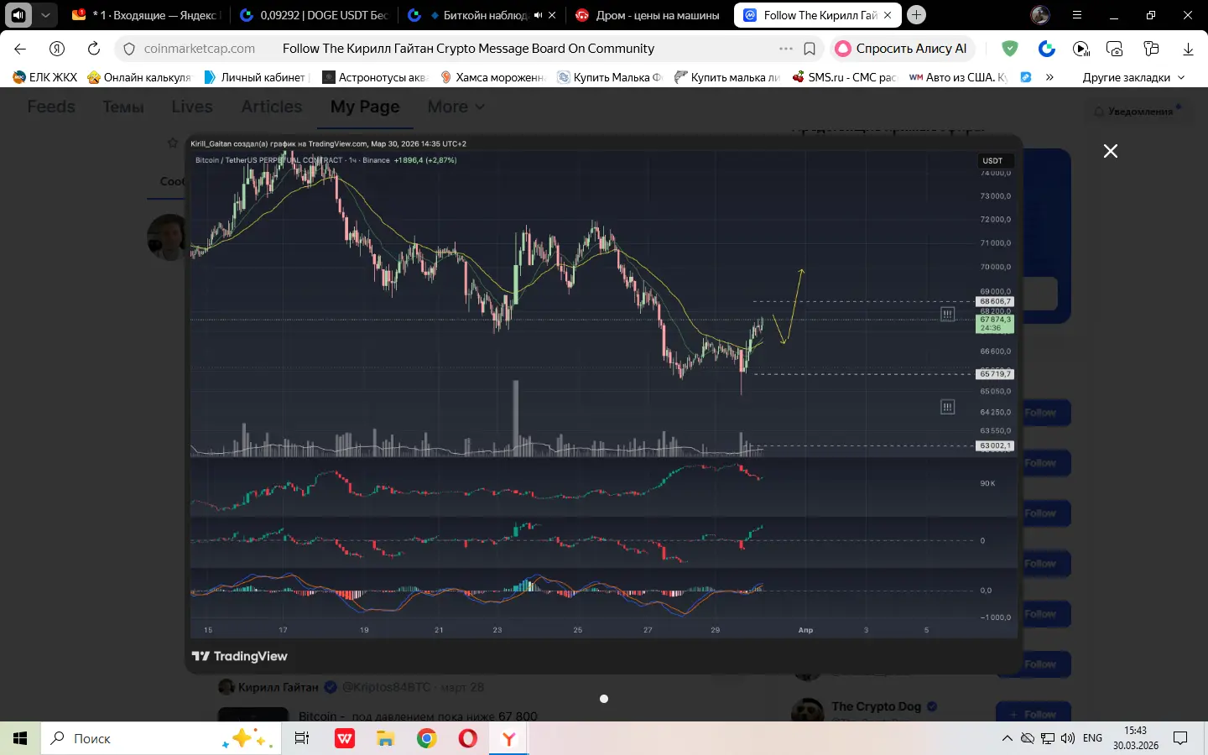
Task: Open the video playback extension icon
Action: coord(1081,49)
